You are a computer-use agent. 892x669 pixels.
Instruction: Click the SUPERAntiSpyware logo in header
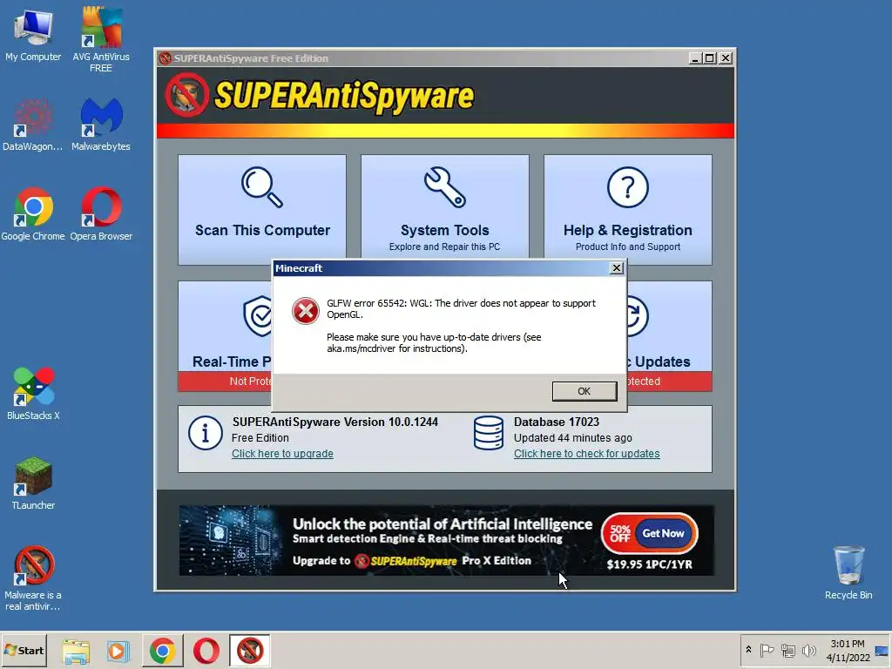(320, 96)
